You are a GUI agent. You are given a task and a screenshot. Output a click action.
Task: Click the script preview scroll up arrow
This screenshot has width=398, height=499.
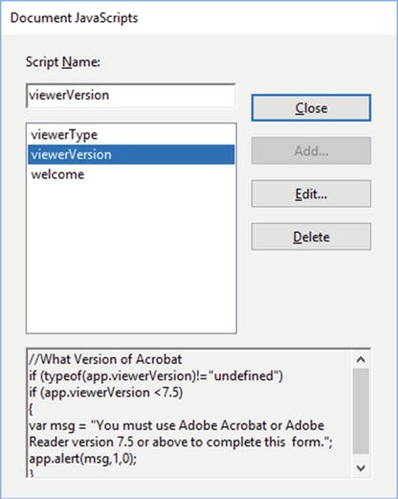361,360
